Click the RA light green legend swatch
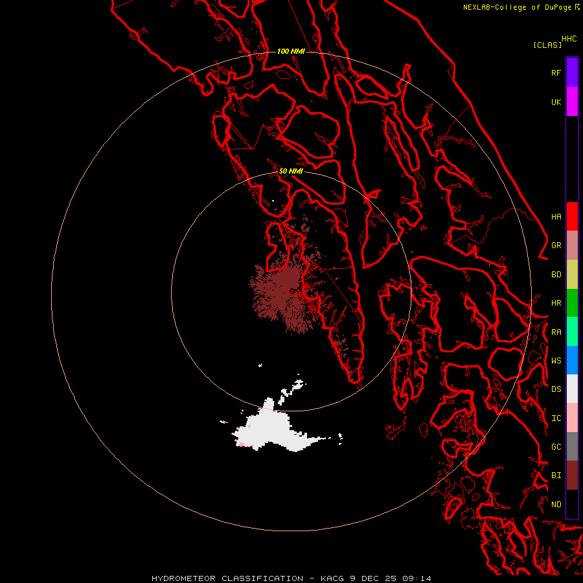The width and height of the screenshot is (583, 583). tap(572, 332)
